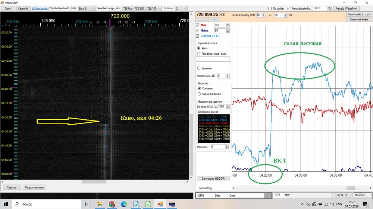Enable the No tooltip checkbox
The width and height of the screenshot is (373, 209).
pos(270,8)
